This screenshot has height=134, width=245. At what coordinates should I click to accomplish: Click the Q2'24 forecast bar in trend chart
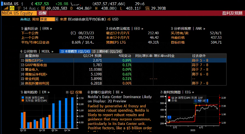[x=54, y=116]
